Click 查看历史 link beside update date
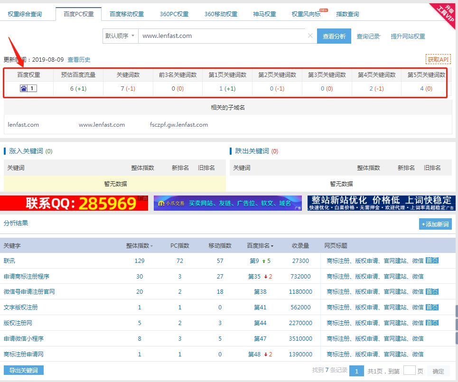This screenshot has height=382, width=458. tap(79, 60)
